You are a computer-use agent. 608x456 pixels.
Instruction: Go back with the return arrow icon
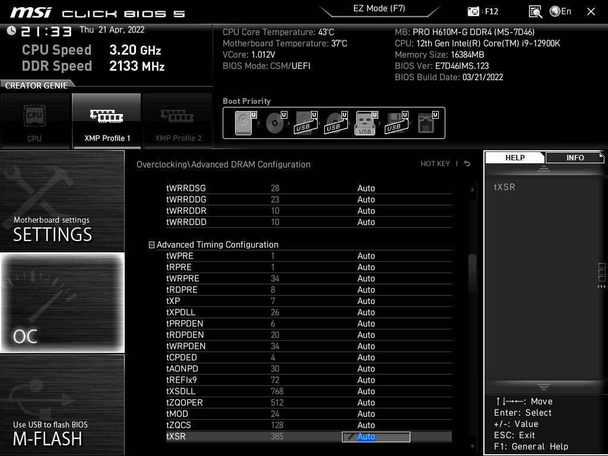click(x=467, y=164)
